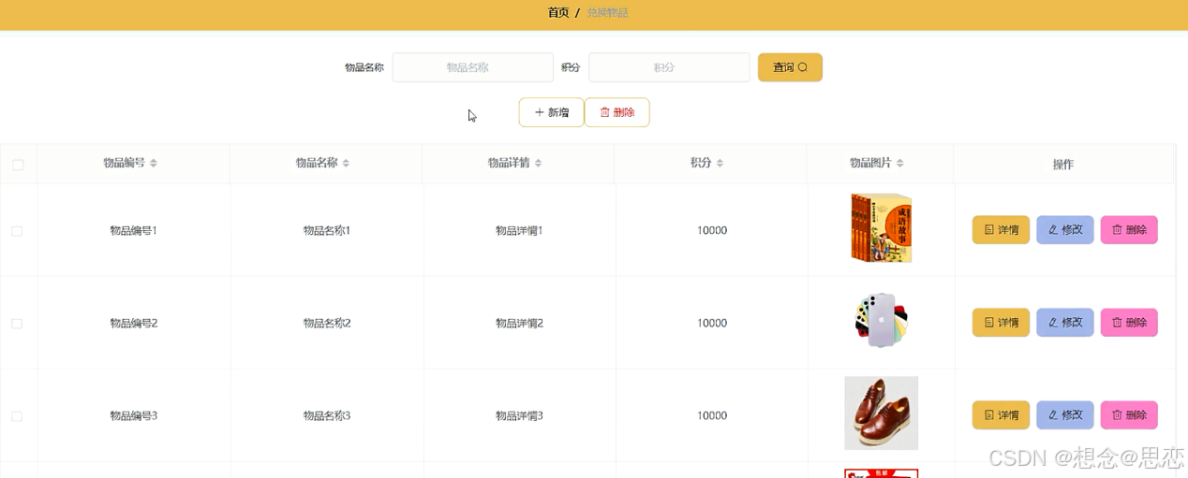The width and height of the screenshot is (1188, 478).
Task: Open the leather shoes thumbnail in row 3
Action: click(x=881, y=413)
